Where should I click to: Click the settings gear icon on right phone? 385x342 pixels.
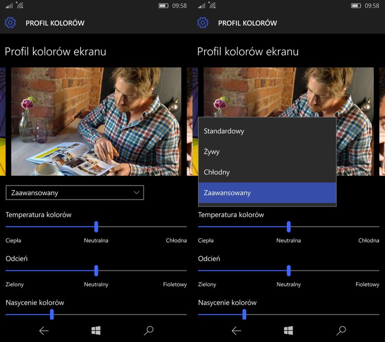(x=203, y=23)
